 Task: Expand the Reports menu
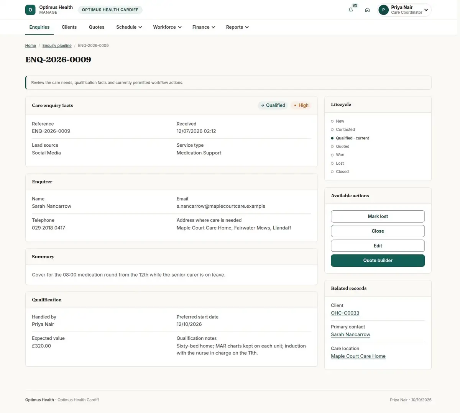point(238,27)
